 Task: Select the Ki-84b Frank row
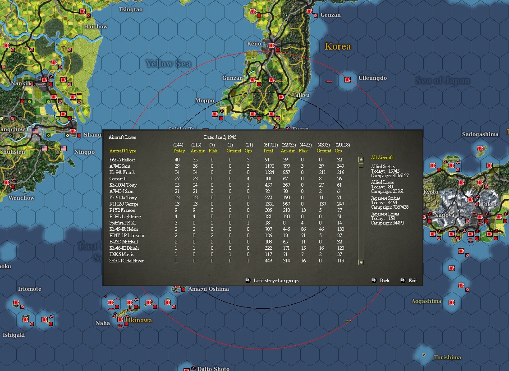227,172
